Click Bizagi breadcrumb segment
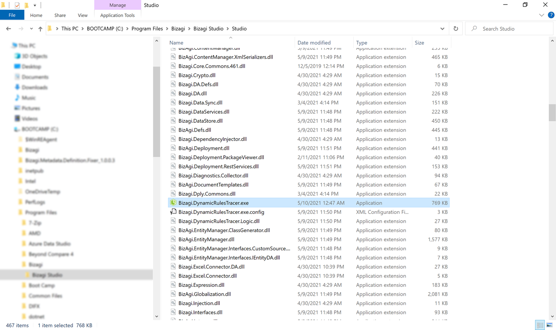The height and width of the screenshot is (330, 556). (178, 28)
